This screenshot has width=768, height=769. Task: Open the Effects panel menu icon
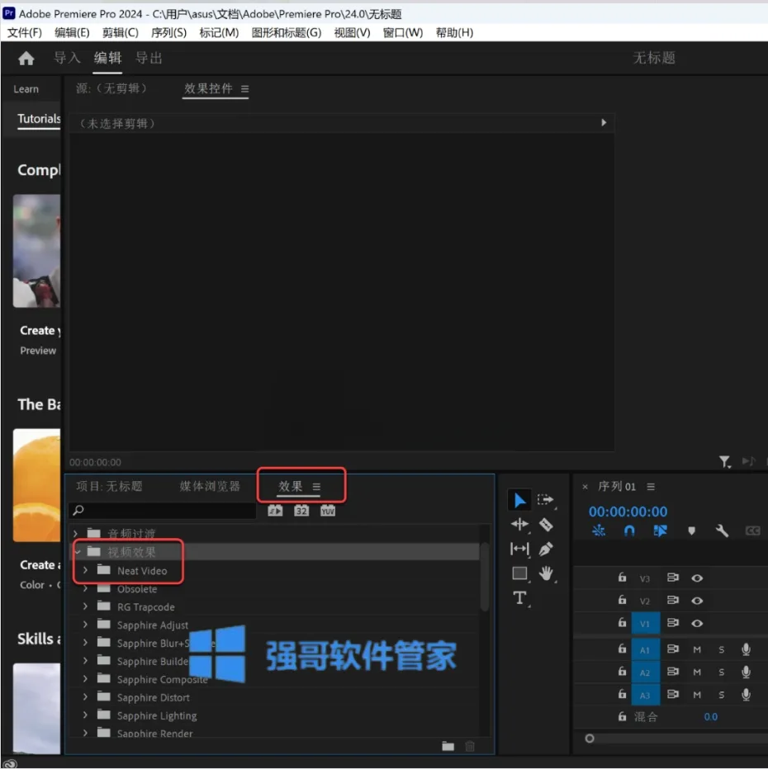click(316, 487)
